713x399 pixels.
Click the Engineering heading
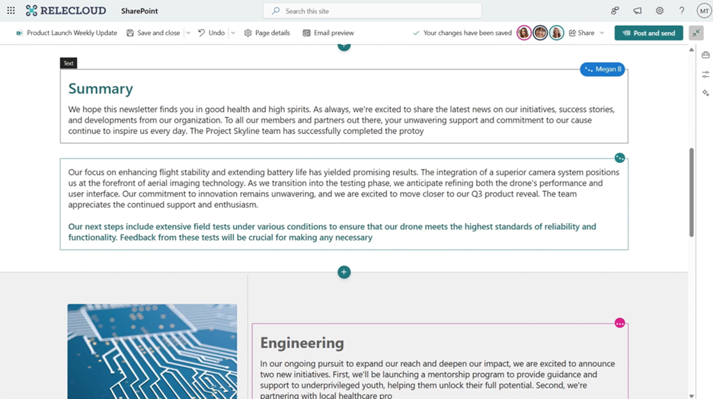[x=302, y=343]
